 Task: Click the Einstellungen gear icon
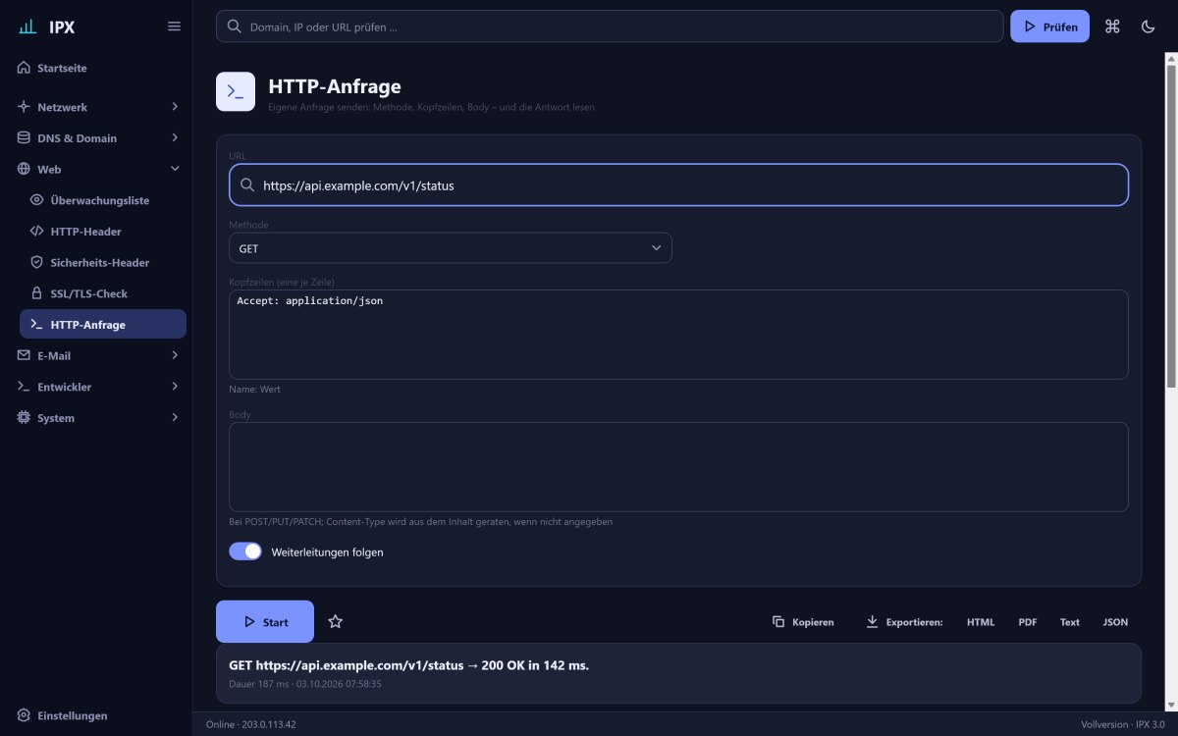point(24,715)
